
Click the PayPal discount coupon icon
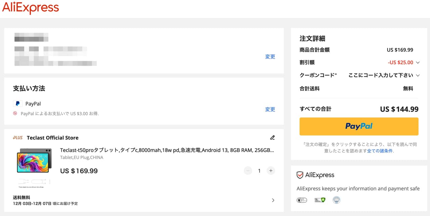coord(15,113)
